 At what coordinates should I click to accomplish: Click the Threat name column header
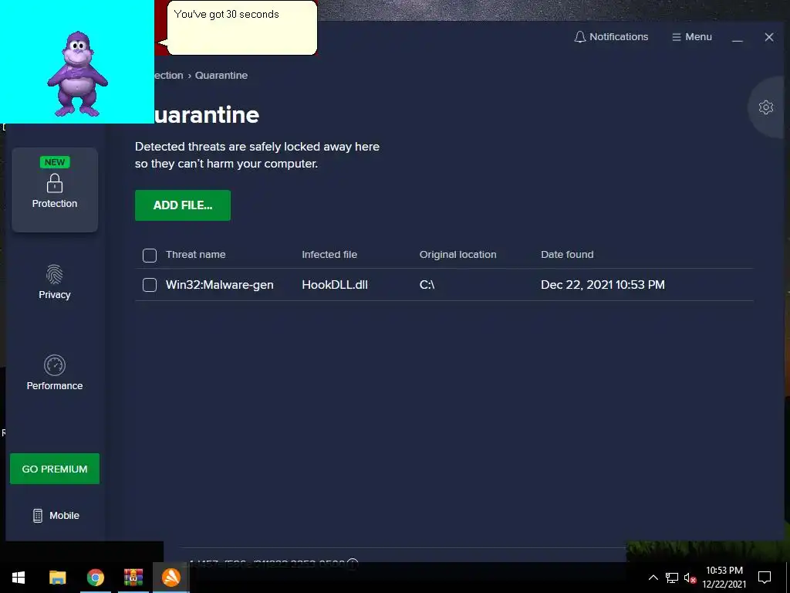(196, 255)
